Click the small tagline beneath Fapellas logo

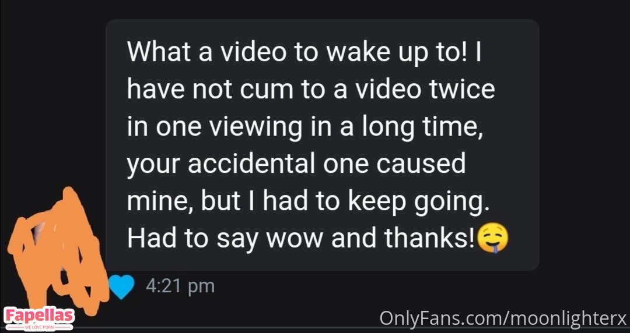(x=38, y=328)
